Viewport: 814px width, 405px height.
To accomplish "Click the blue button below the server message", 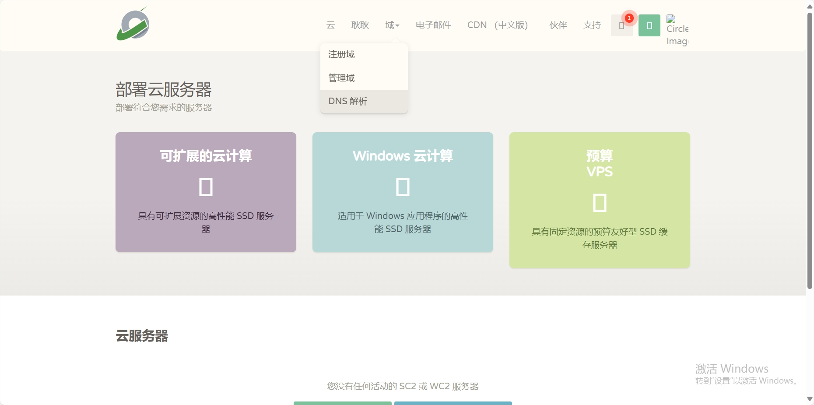I will click(453, 403).
